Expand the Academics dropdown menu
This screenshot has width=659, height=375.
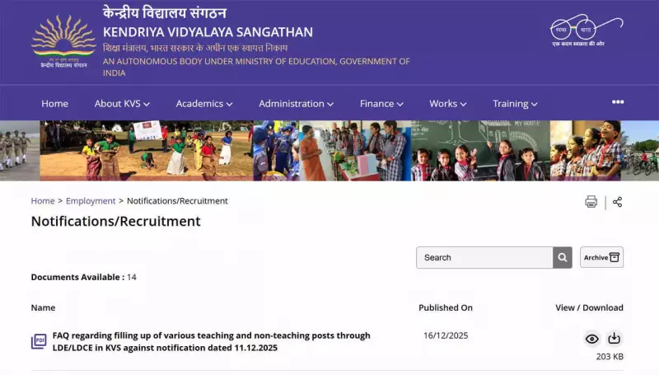click(x=203, y=104)
